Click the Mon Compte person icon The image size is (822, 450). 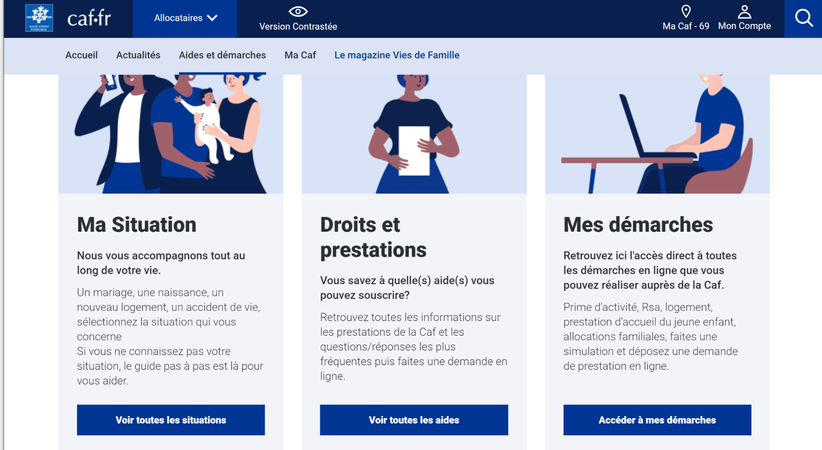744,12
